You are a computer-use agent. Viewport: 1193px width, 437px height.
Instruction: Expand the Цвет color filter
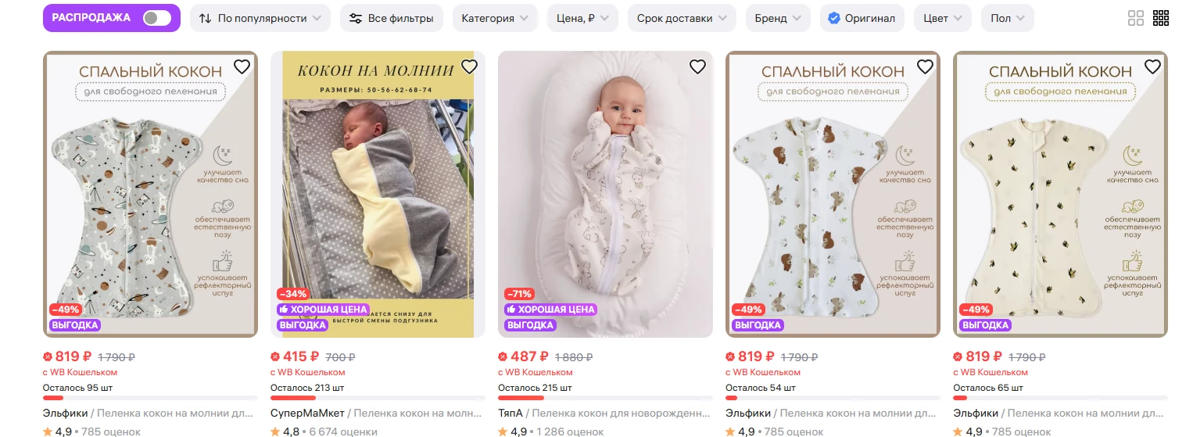943,18
